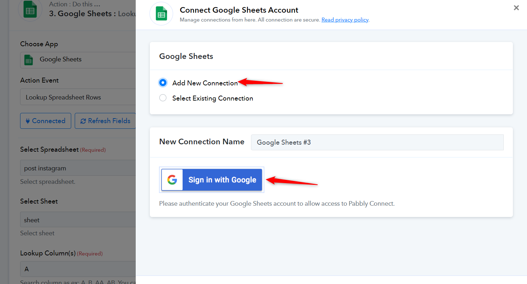This screenshot has height=284, width=527.
Task: Open the Action Event Lookup Spreadsheet Rows dropdown
Action: (78, 97)
